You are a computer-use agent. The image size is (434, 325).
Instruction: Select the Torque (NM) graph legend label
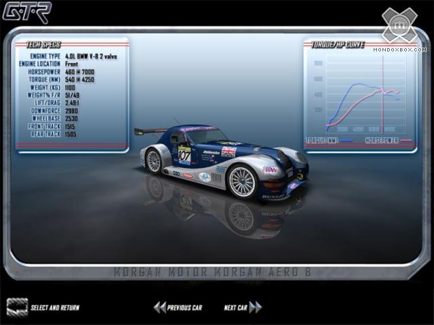point(323,140)
